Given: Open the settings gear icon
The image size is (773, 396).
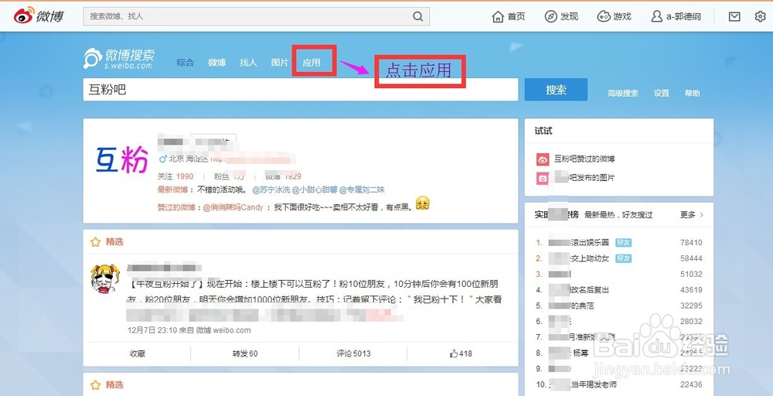Looking at the screenshot, I should (x=760, y=16).
